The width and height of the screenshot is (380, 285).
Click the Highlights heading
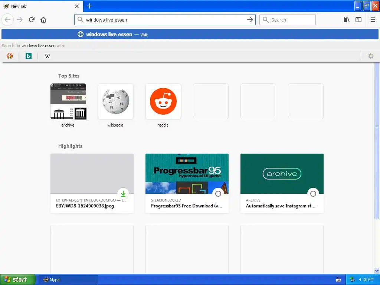click(70, 146)
